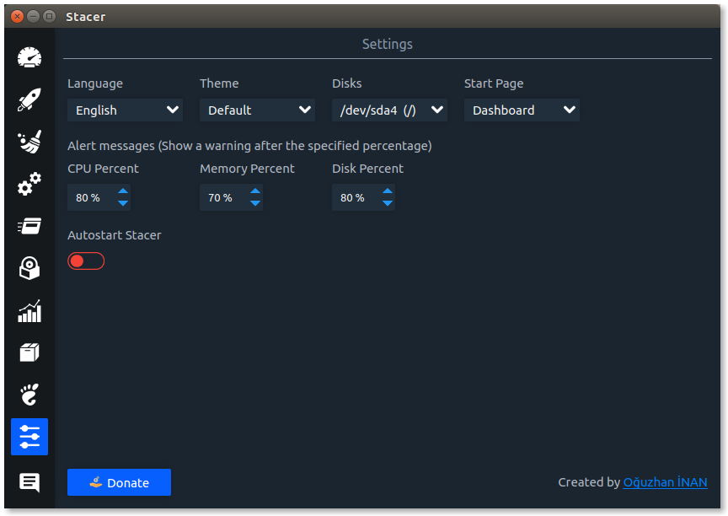Open the Oğuzhan İNAN creator link

[665, 482]
